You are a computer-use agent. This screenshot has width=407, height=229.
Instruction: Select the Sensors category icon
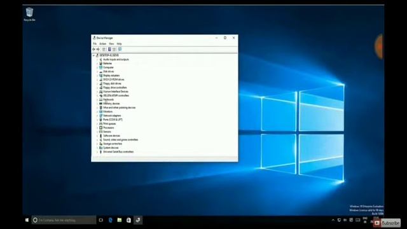click(x=100, y=132)
